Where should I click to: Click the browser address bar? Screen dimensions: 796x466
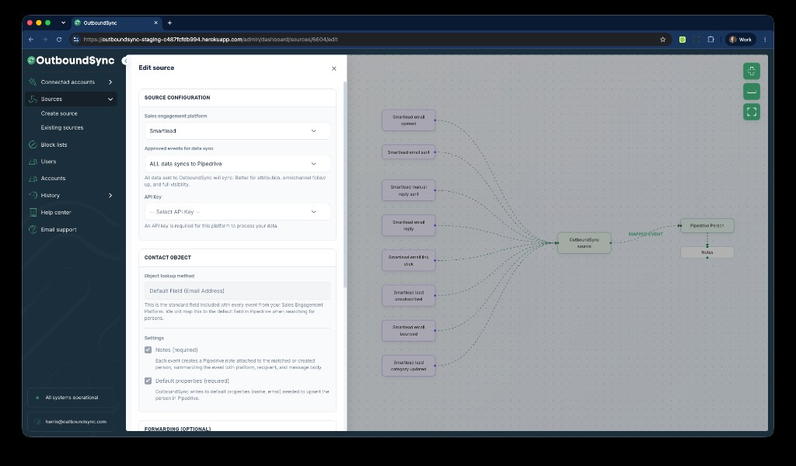pyautogui.click(x=371, y=40)
